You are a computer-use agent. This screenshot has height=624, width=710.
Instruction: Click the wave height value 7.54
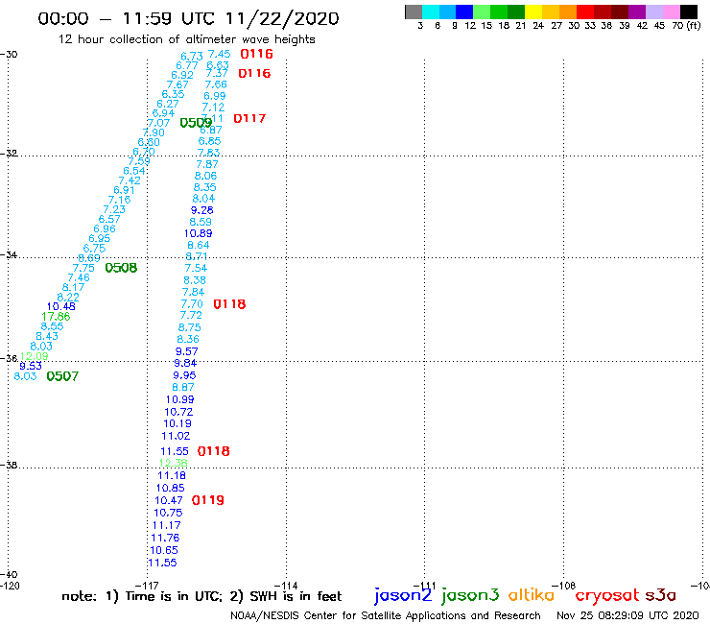click(196, 268)
